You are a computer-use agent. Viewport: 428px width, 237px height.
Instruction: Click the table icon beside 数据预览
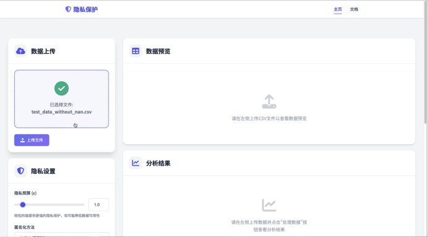(x=135, y=51)
